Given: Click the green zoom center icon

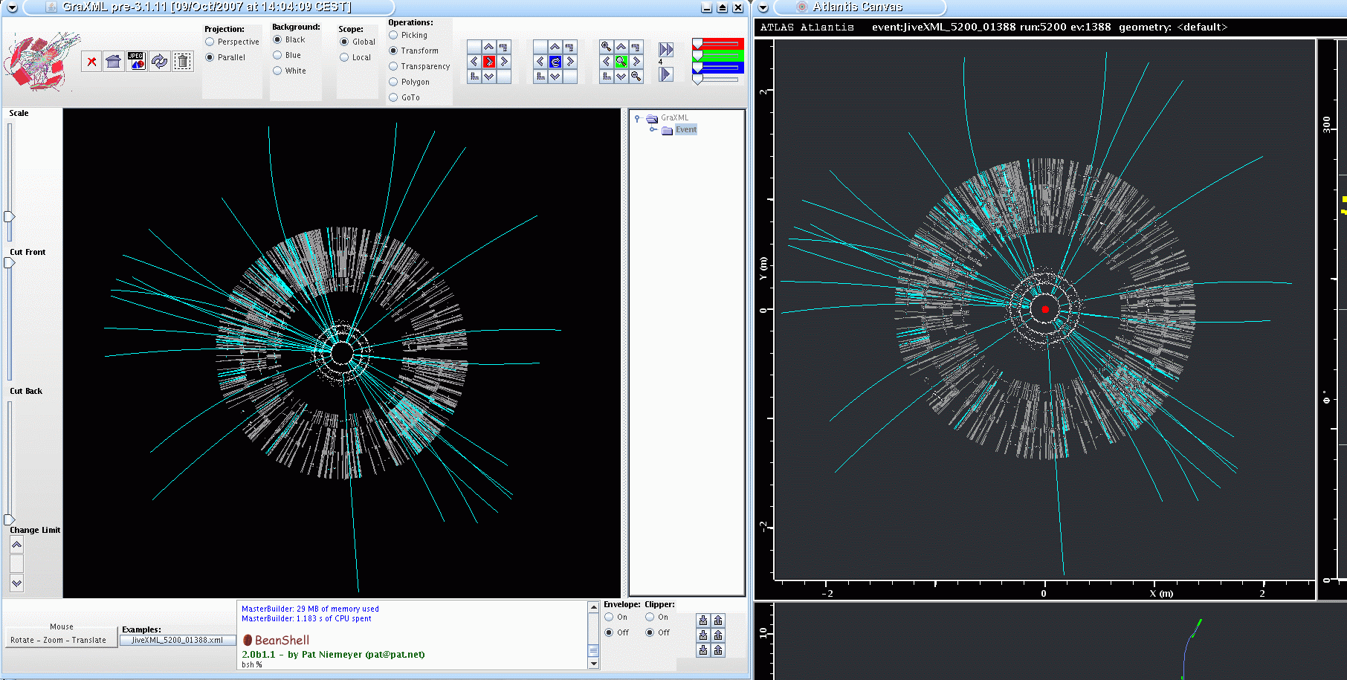Looking at the screenshot, I should [621, 62].
